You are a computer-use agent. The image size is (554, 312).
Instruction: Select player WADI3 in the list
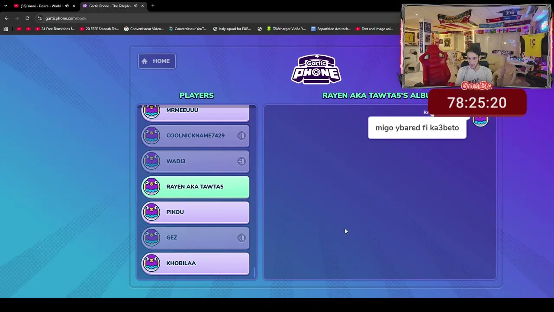pos(196,161)
